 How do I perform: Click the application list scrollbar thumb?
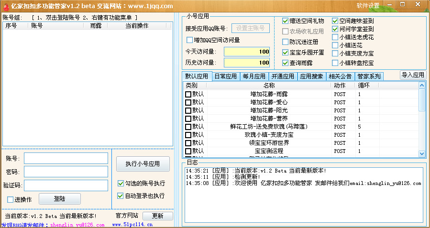pos(422,100)
